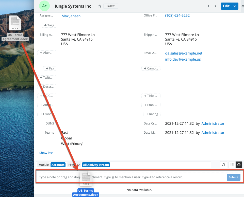
Task: Open the Filter dropdown in activity stream
Action: point(74,165)
